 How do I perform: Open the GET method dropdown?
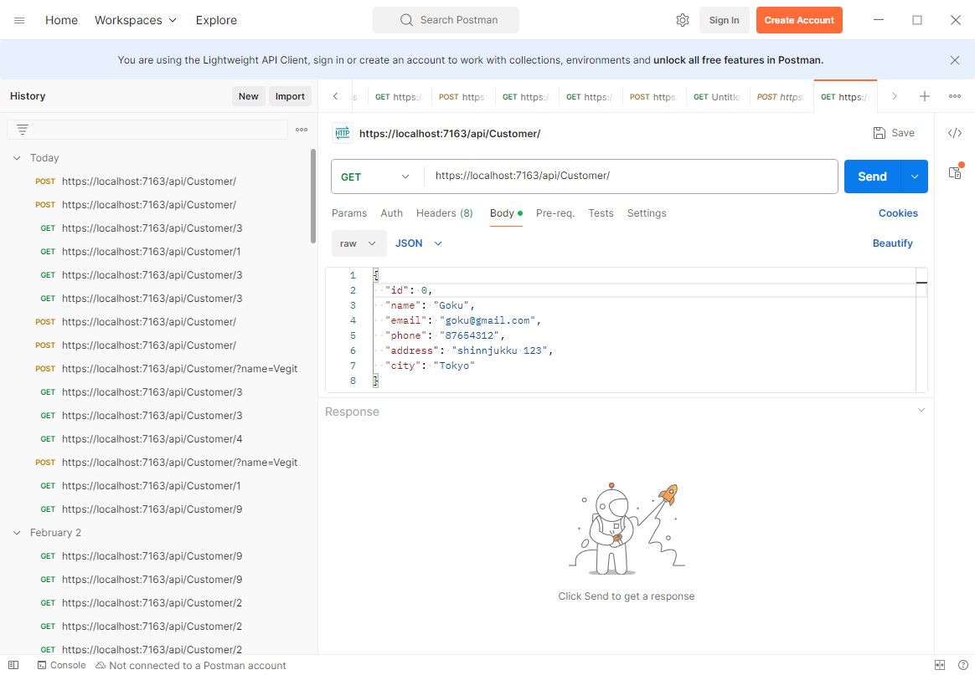pos(376,176)
